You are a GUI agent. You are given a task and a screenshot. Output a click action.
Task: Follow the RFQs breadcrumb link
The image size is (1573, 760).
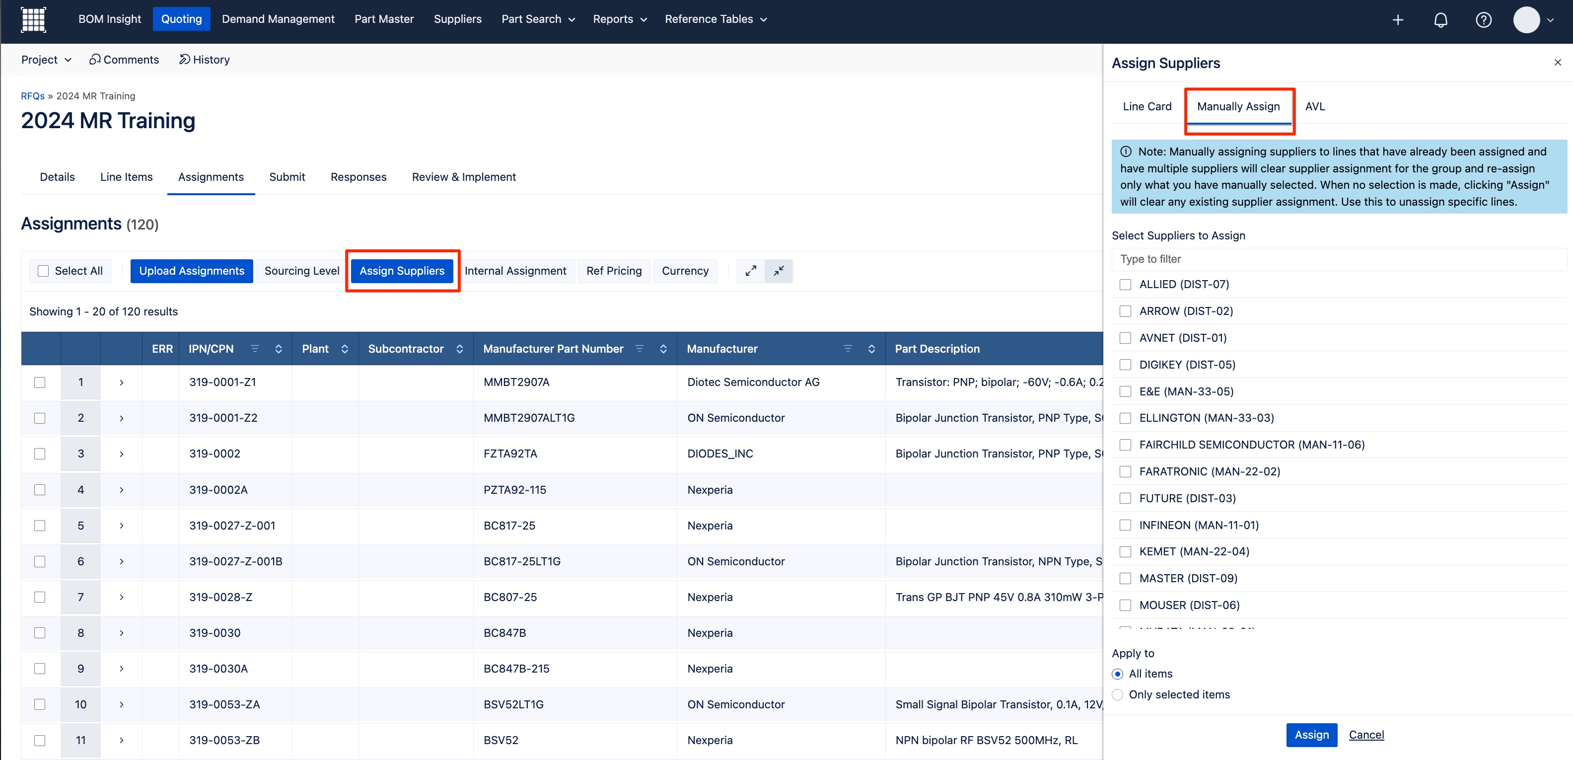click(32, 96)
